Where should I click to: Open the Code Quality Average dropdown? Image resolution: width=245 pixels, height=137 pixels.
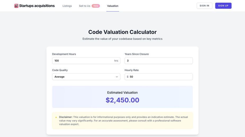[86, 77]
